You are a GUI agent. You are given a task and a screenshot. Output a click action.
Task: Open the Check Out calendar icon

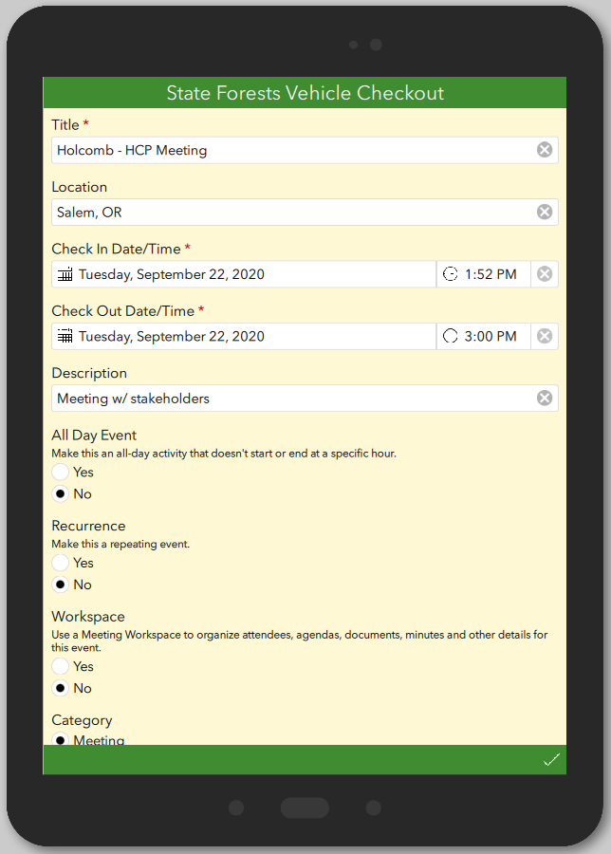click(65, 336)
